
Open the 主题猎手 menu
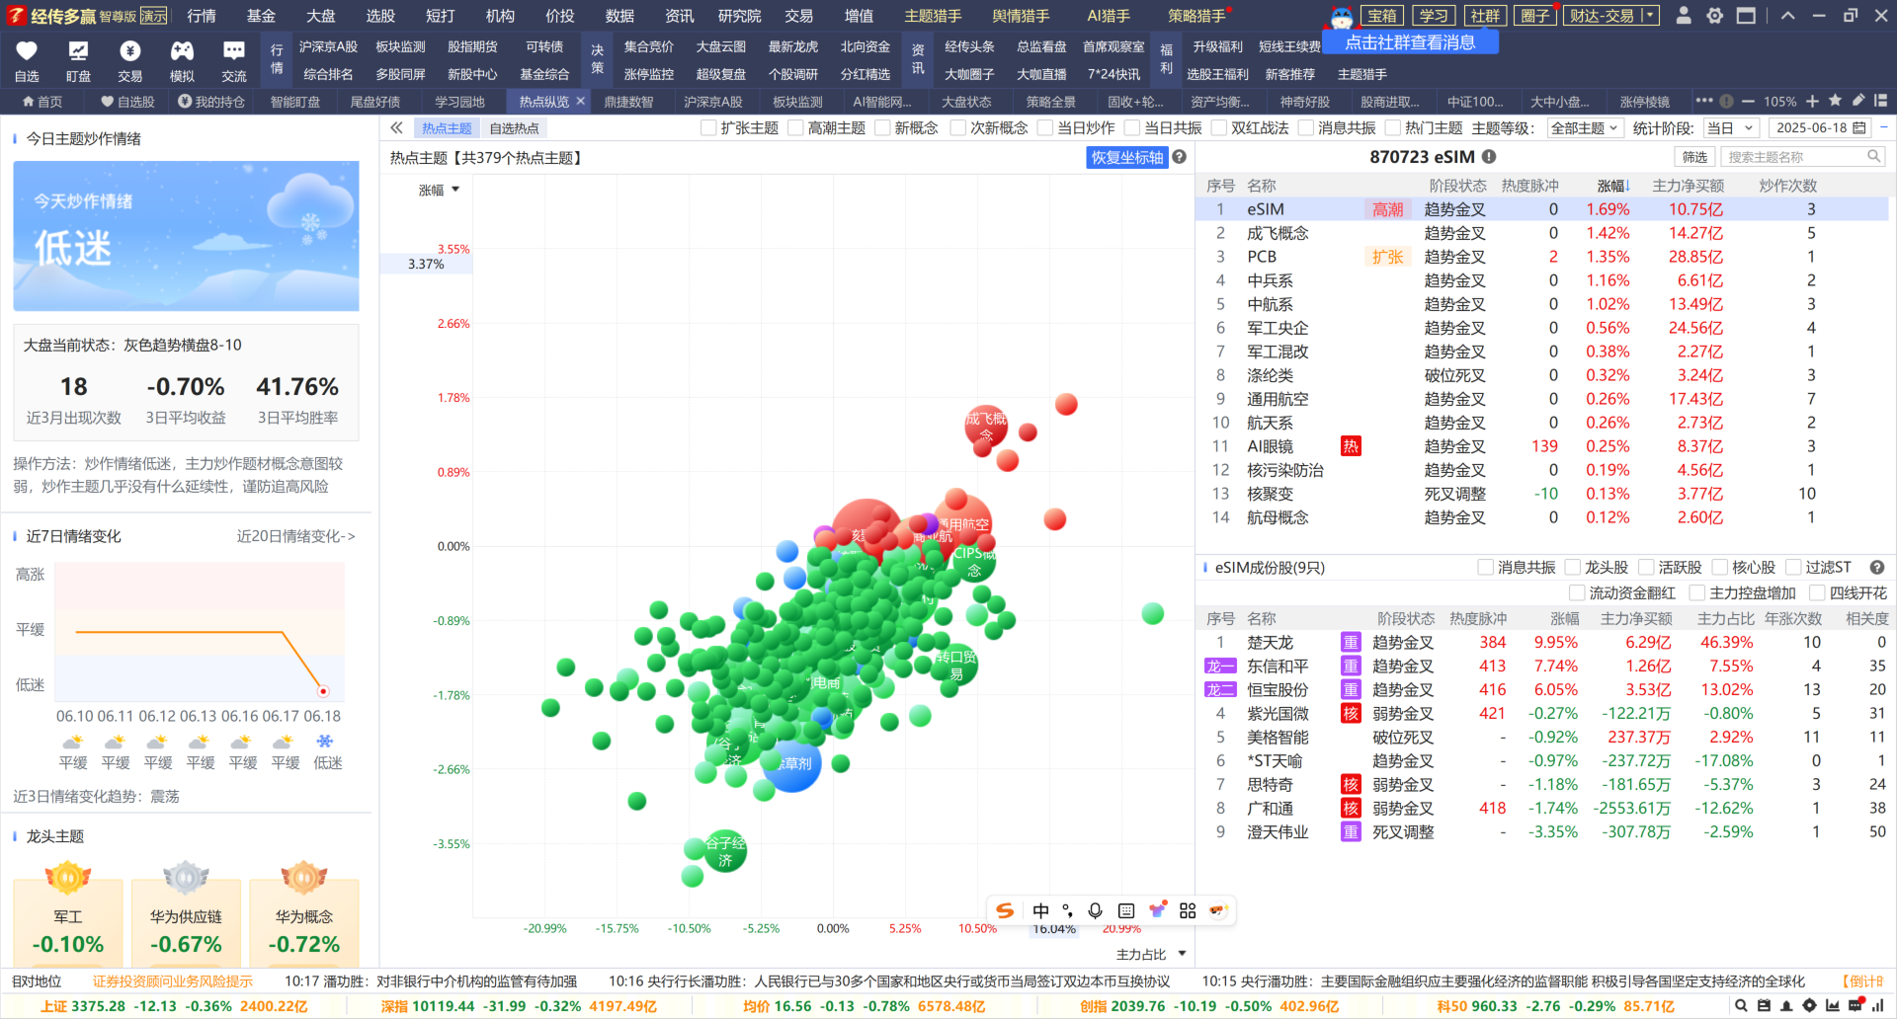click(933, 16)
